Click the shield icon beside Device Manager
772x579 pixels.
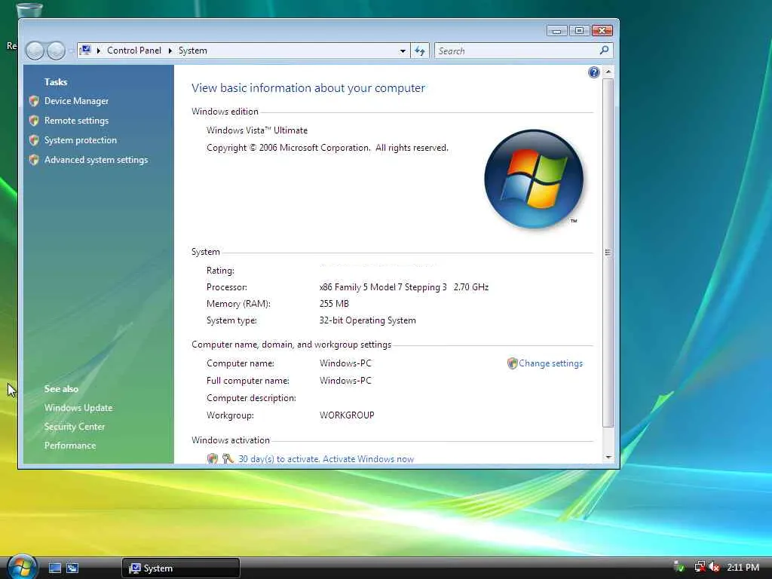pyautogui.click(x=34, y=101)
